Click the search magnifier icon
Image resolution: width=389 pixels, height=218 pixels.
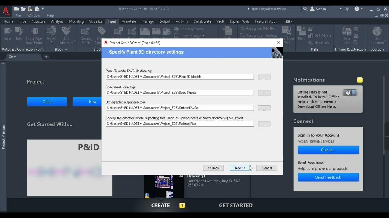click(305, 9)
